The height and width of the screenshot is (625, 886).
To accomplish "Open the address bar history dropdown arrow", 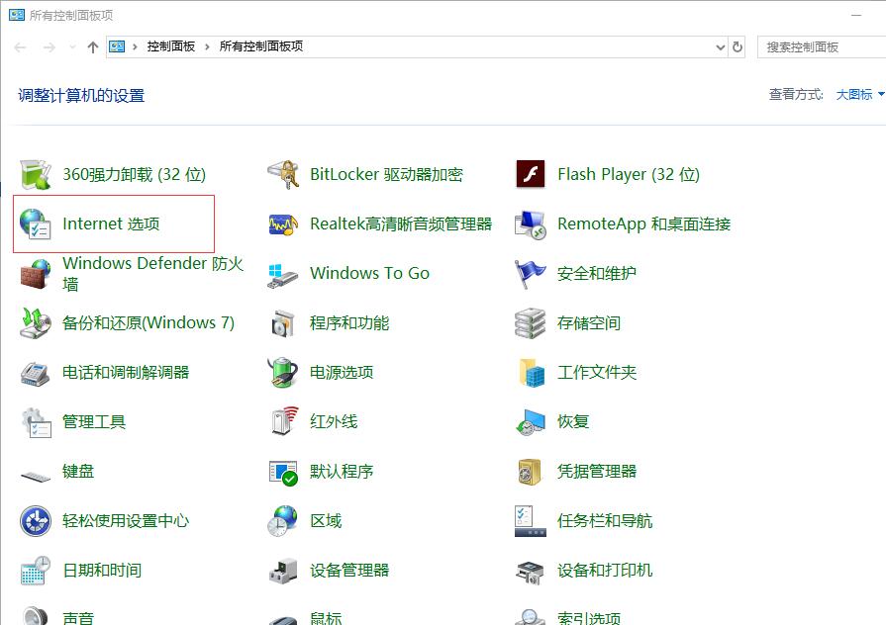I will [x=720, y=46].
